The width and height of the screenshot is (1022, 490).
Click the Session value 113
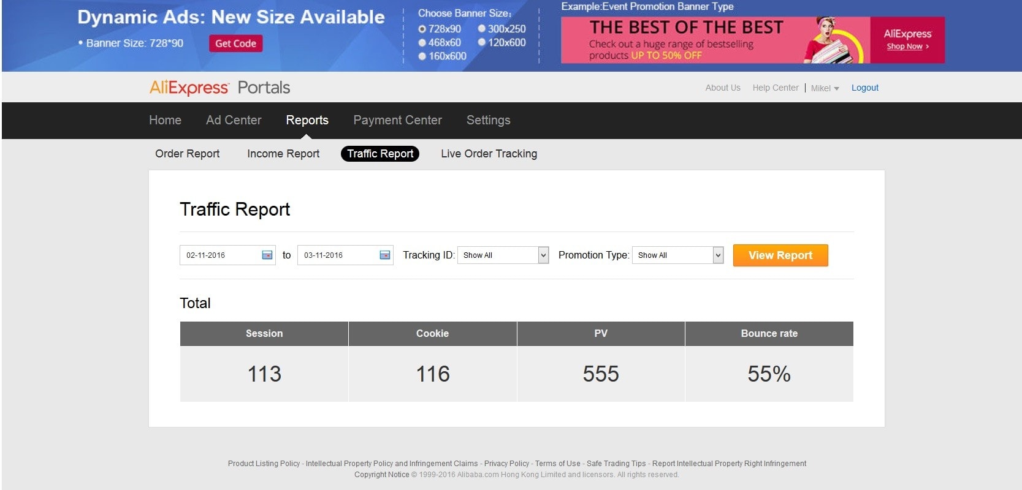[264, 374]
